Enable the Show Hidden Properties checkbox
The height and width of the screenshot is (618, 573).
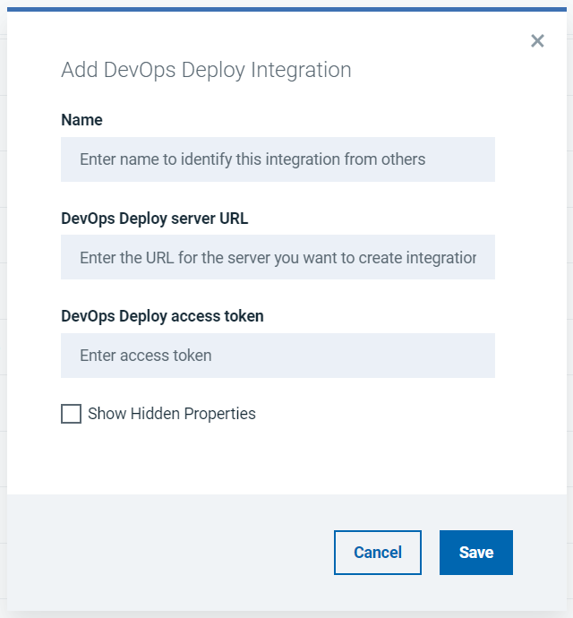point(71,414)
